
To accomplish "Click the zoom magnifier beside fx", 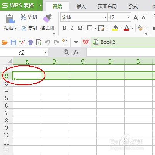I will click(66, 52).
